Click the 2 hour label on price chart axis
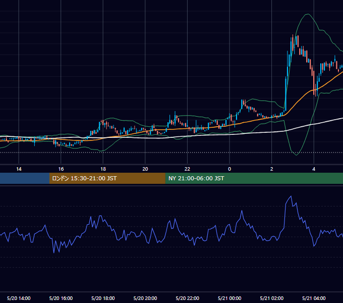This screenshot has width=343, height=303. [272, 169]
